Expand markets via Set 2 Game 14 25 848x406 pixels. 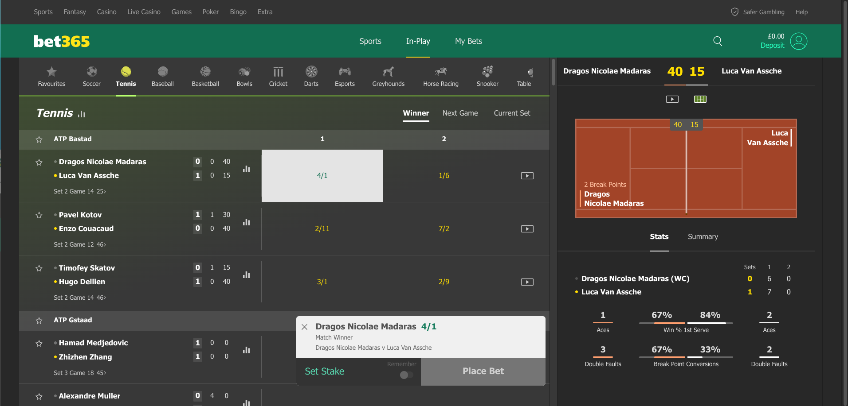(x=80, y=191)
